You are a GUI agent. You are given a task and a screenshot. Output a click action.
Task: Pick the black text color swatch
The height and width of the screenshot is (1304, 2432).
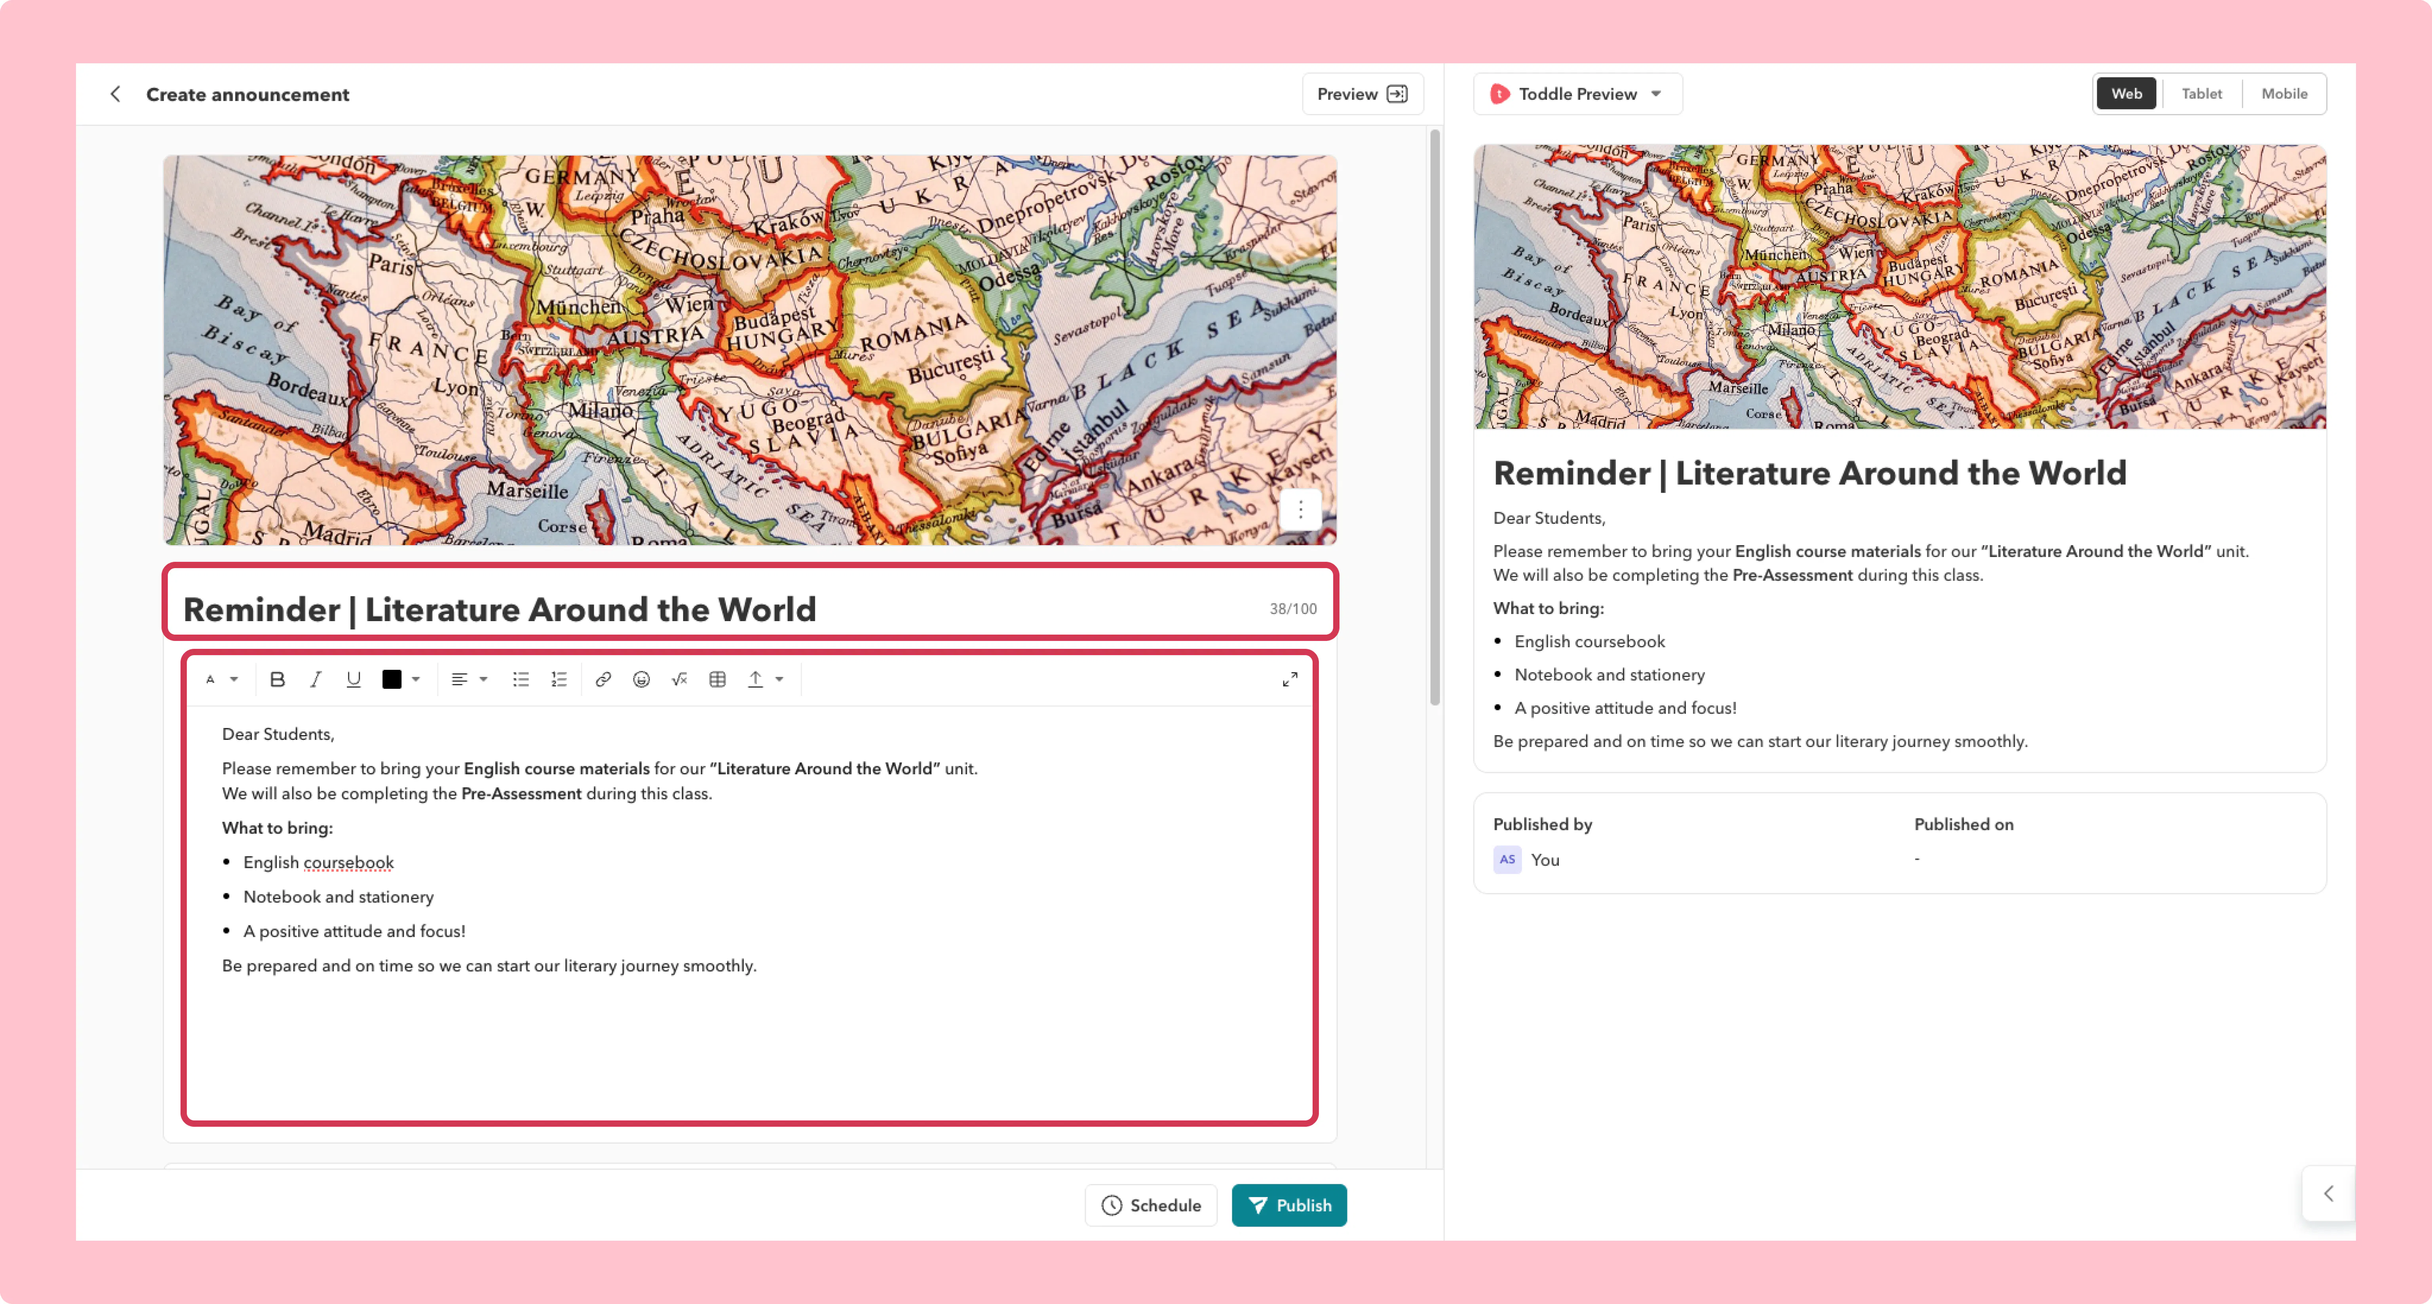coord(392,679)
